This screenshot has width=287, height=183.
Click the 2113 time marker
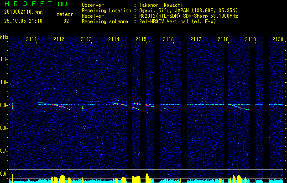[x=86, y=39]
